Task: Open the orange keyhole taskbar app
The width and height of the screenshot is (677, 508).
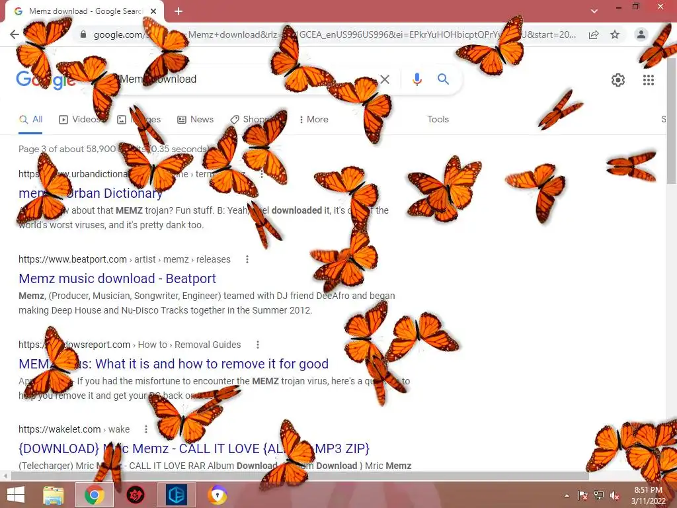Action: (217, 495)
